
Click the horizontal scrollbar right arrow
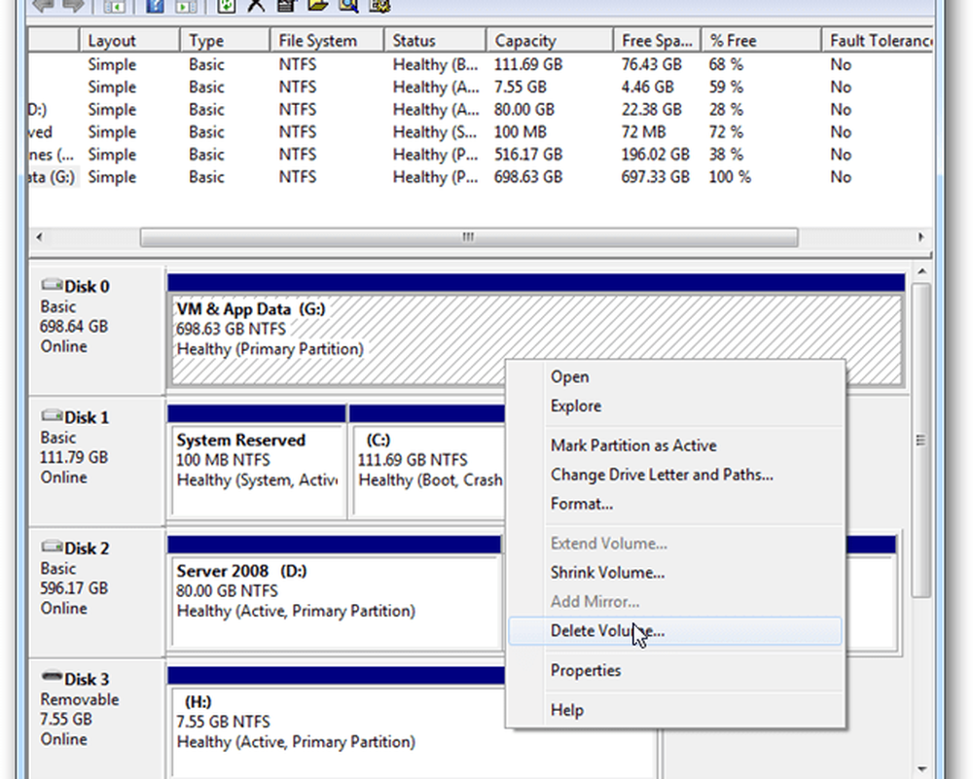pos(920,237)
